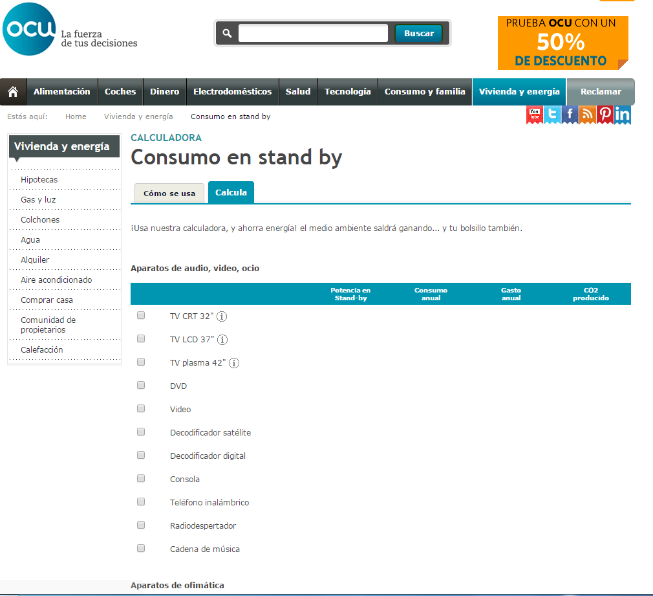The height and width of the screenshot is (596, 653).
Task: Open the Reclamar menu item
Action: [601, 92]
